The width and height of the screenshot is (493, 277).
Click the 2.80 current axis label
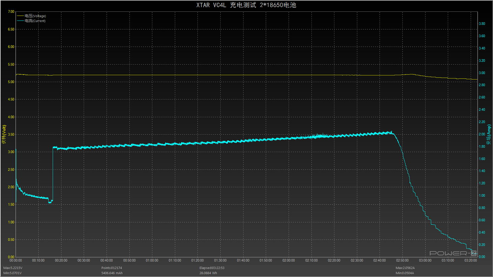482,85
